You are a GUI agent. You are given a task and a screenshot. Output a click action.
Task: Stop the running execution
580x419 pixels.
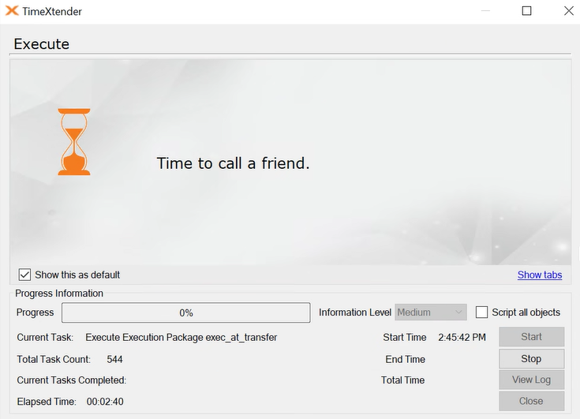pyautogui.click(x=531, y=358)
